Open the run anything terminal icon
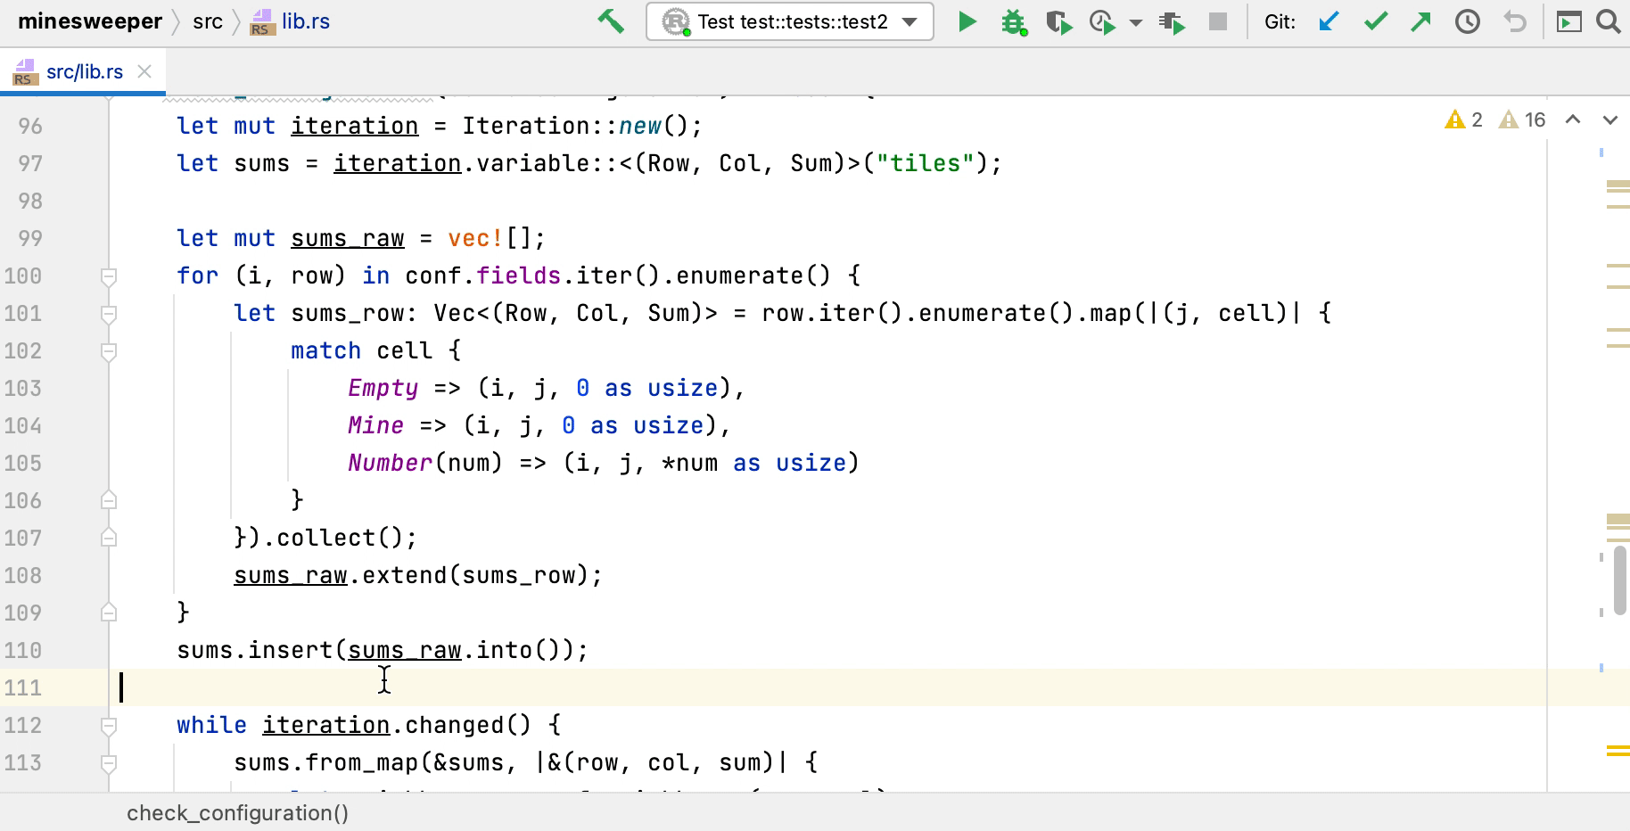Screen dimensions: 1630x831 pyautogui.click(x=1568, y=21)
